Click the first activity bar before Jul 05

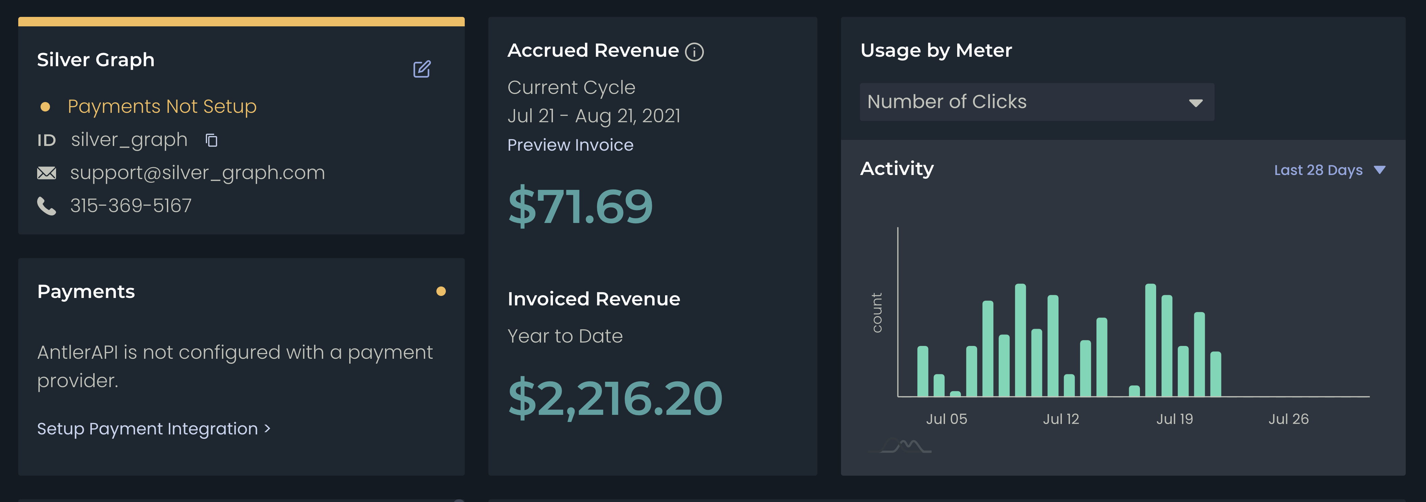tap(922, 371)
